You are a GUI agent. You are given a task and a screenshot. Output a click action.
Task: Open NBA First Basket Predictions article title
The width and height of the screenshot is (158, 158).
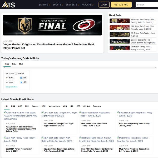pyautogui.click(x=94, y=125)
